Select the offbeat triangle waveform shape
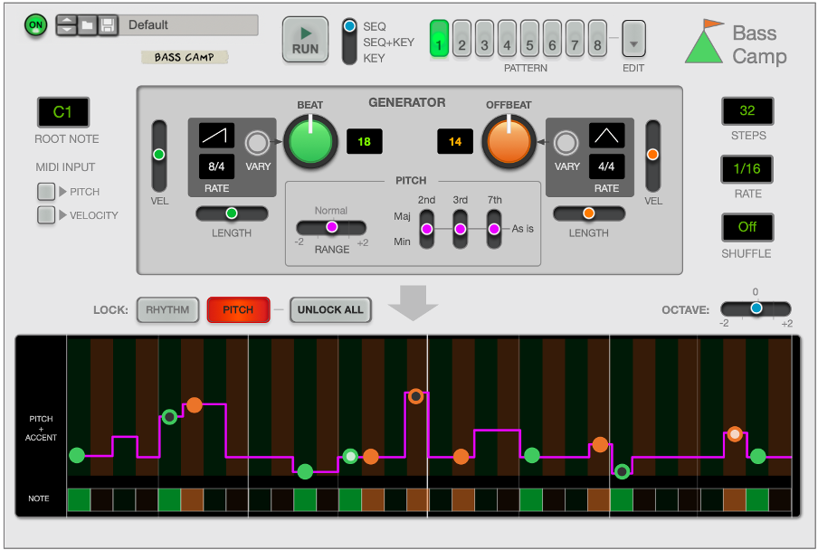Viewport: 818px width, 550px height. [x=607, y=136]
